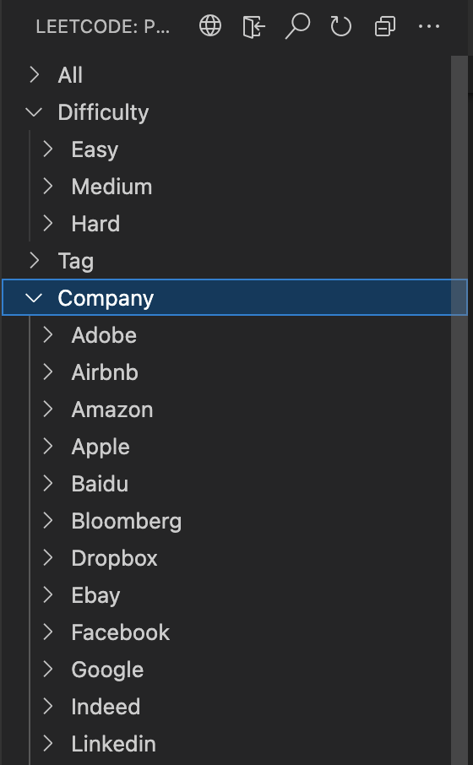Open the More Actions ellipsis menu
Screen dimensions: 473x765
coord(429,26)
